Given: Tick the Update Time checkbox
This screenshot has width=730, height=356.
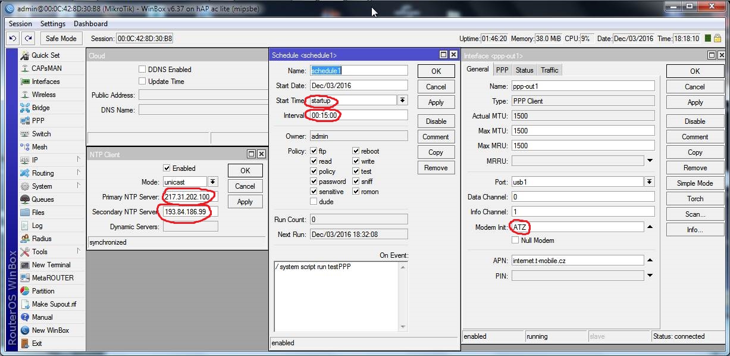Looking at the screenshot, I should tap(142, 81).
